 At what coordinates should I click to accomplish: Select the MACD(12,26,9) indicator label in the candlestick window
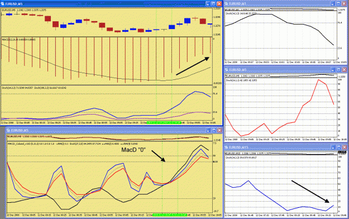[18, 40]
